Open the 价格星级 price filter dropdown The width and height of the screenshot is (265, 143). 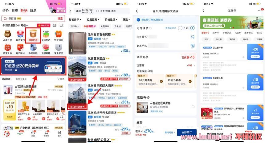point(111,20)
